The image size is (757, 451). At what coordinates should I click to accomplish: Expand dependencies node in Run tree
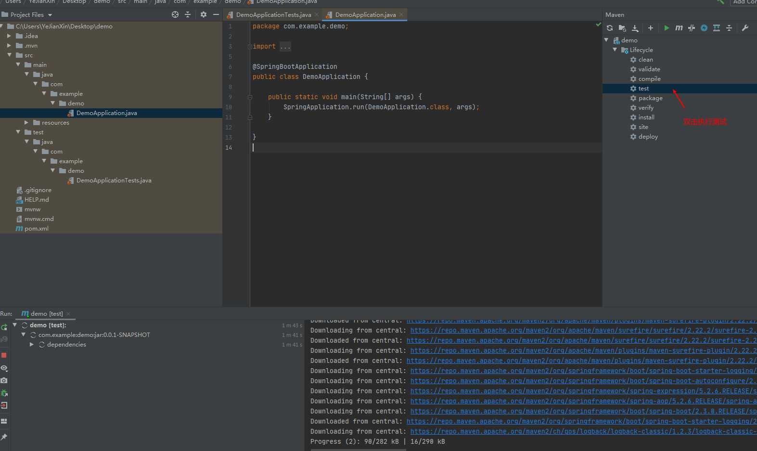pos(32,345)
